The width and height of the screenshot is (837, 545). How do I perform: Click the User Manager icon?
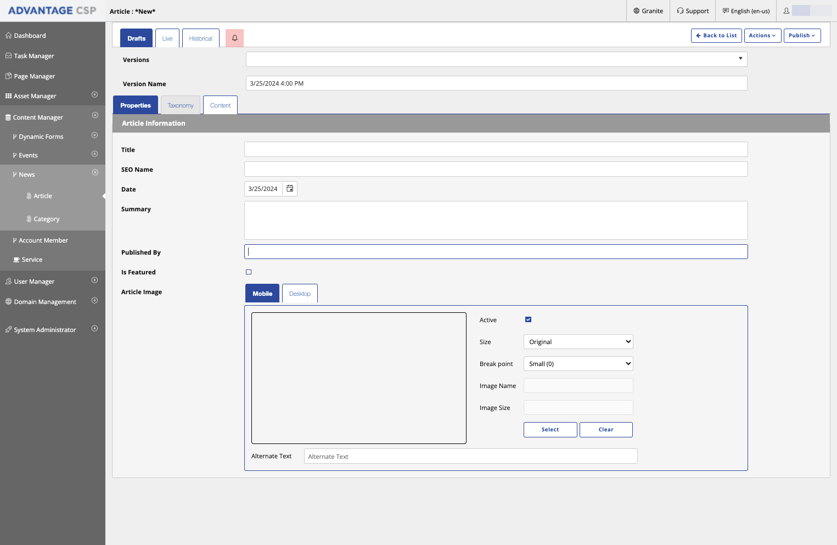click(8, 282)
